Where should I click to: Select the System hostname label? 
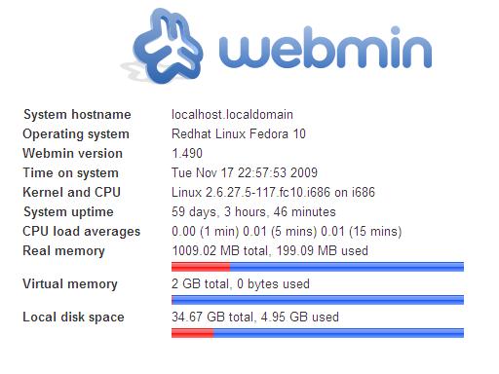77,115
